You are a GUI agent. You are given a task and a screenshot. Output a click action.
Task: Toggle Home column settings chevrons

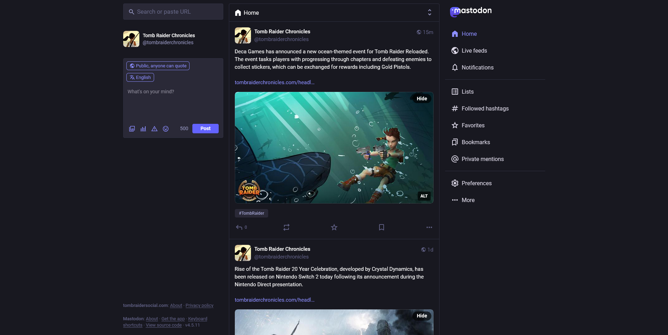pos(429,13)
